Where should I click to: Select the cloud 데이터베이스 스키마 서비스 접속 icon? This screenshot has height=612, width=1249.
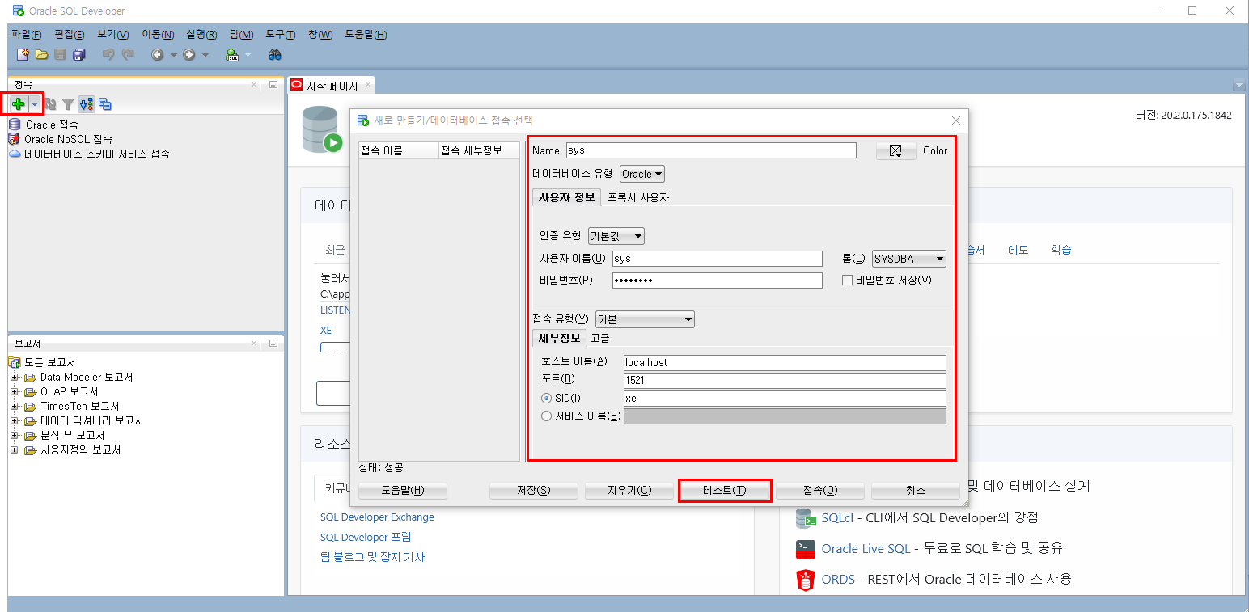point(15,154)
